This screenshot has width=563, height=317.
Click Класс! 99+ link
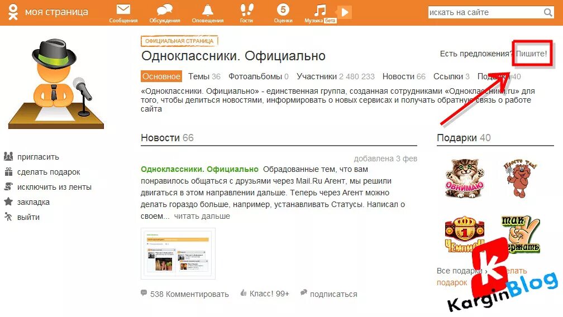269,294
